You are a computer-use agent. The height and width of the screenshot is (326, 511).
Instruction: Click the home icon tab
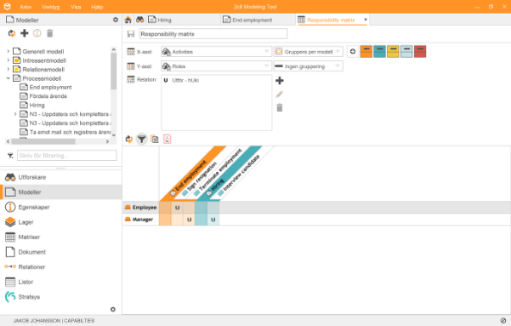128,20
